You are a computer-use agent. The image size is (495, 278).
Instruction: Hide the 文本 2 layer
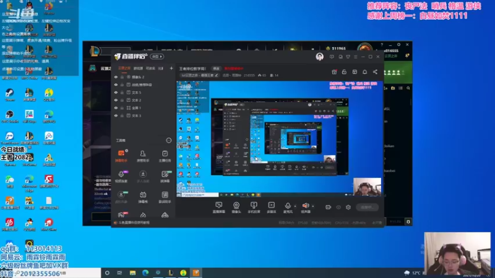[116, 100]
